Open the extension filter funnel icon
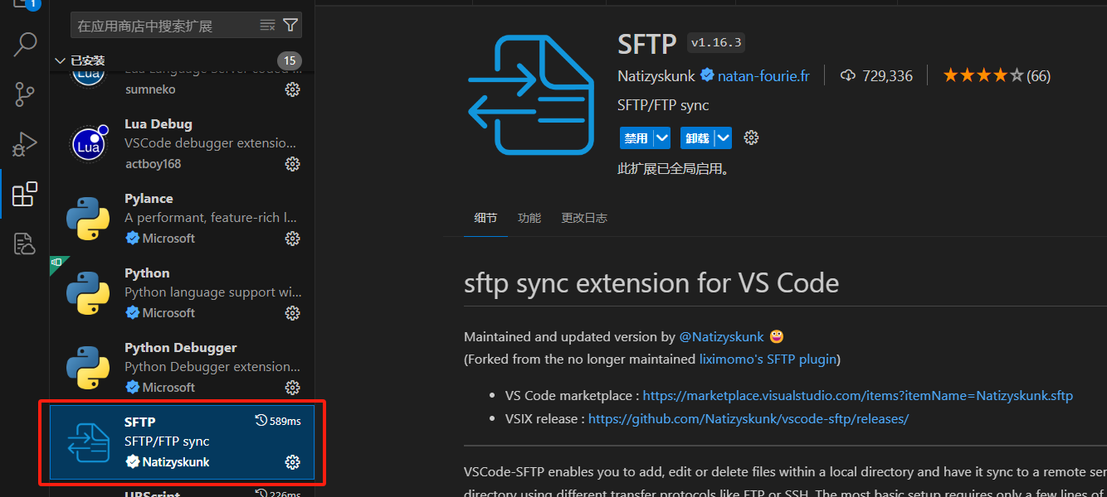The image size is (1107, 497). click(290, 25)
